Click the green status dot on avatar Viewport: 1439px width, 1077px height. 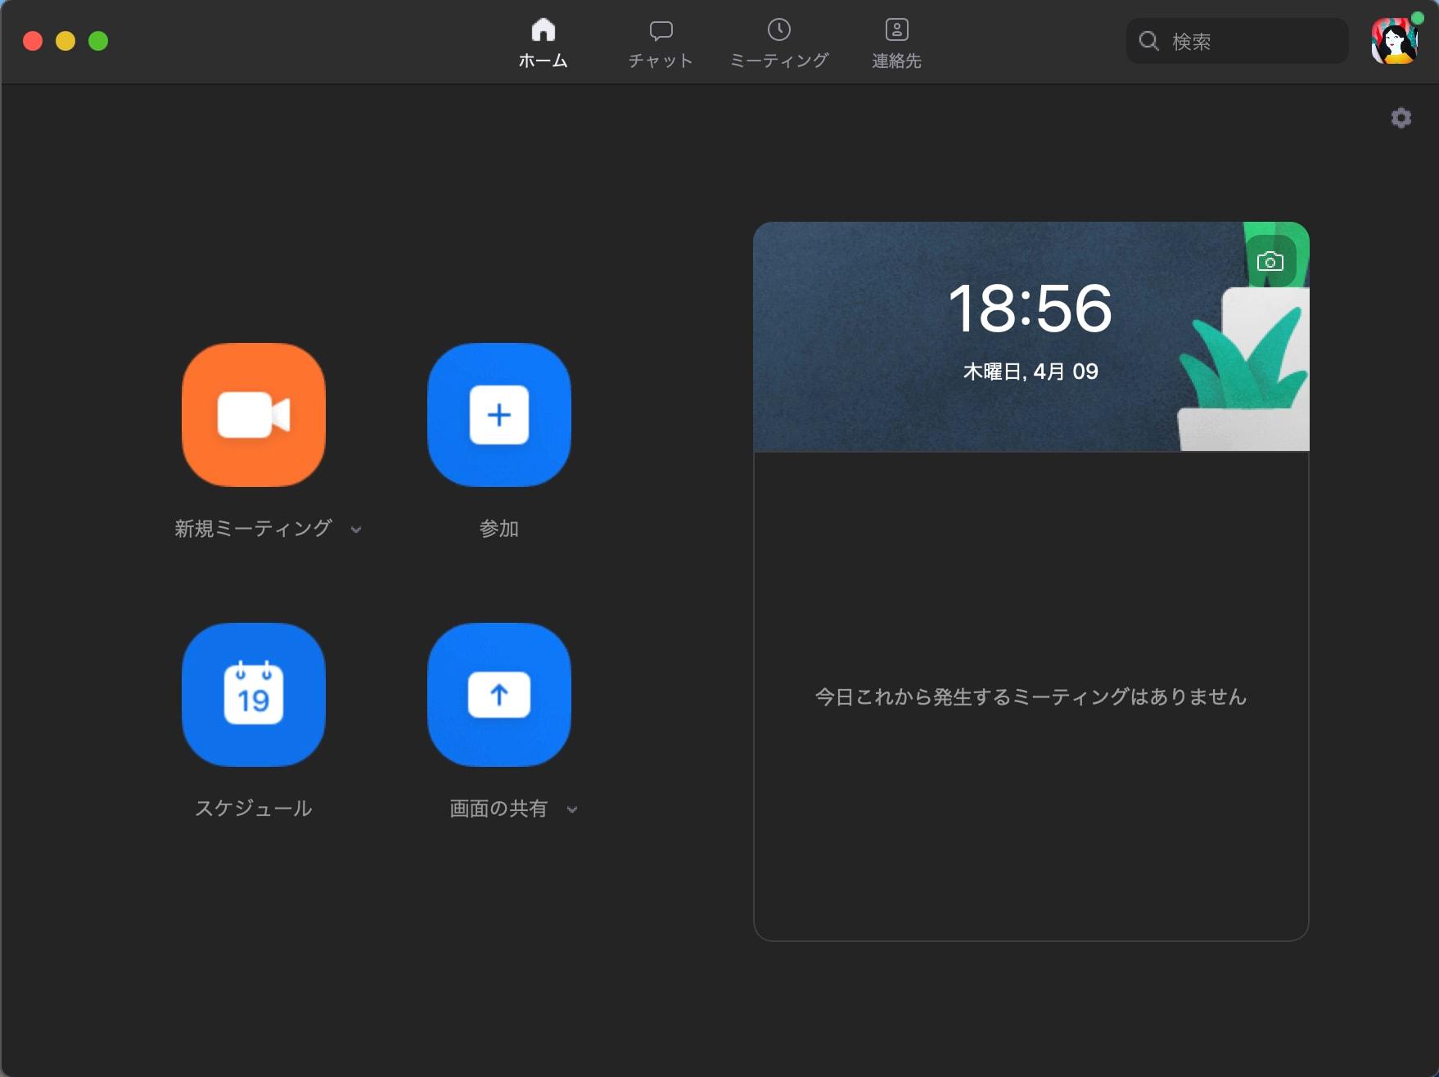[1418, 18]
